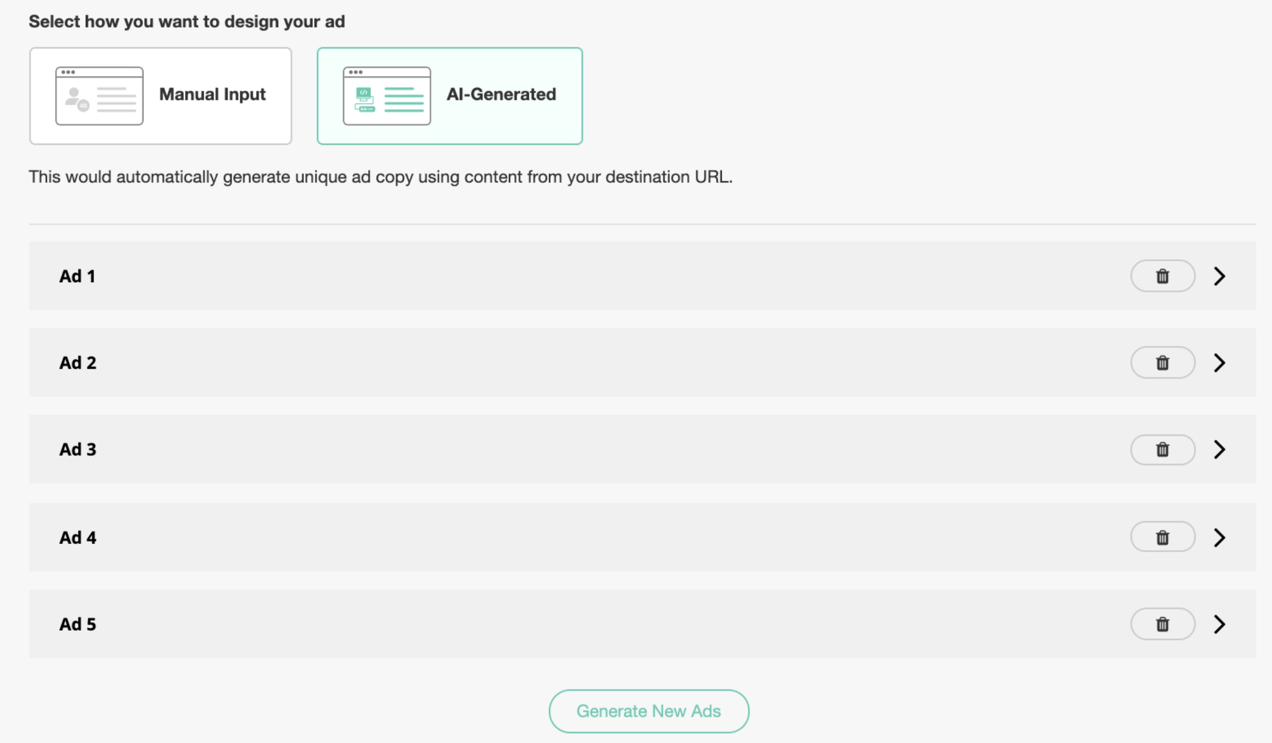Click the trash icon for Ad 2
This screenshot has width=1272, height=743.
1162,363
